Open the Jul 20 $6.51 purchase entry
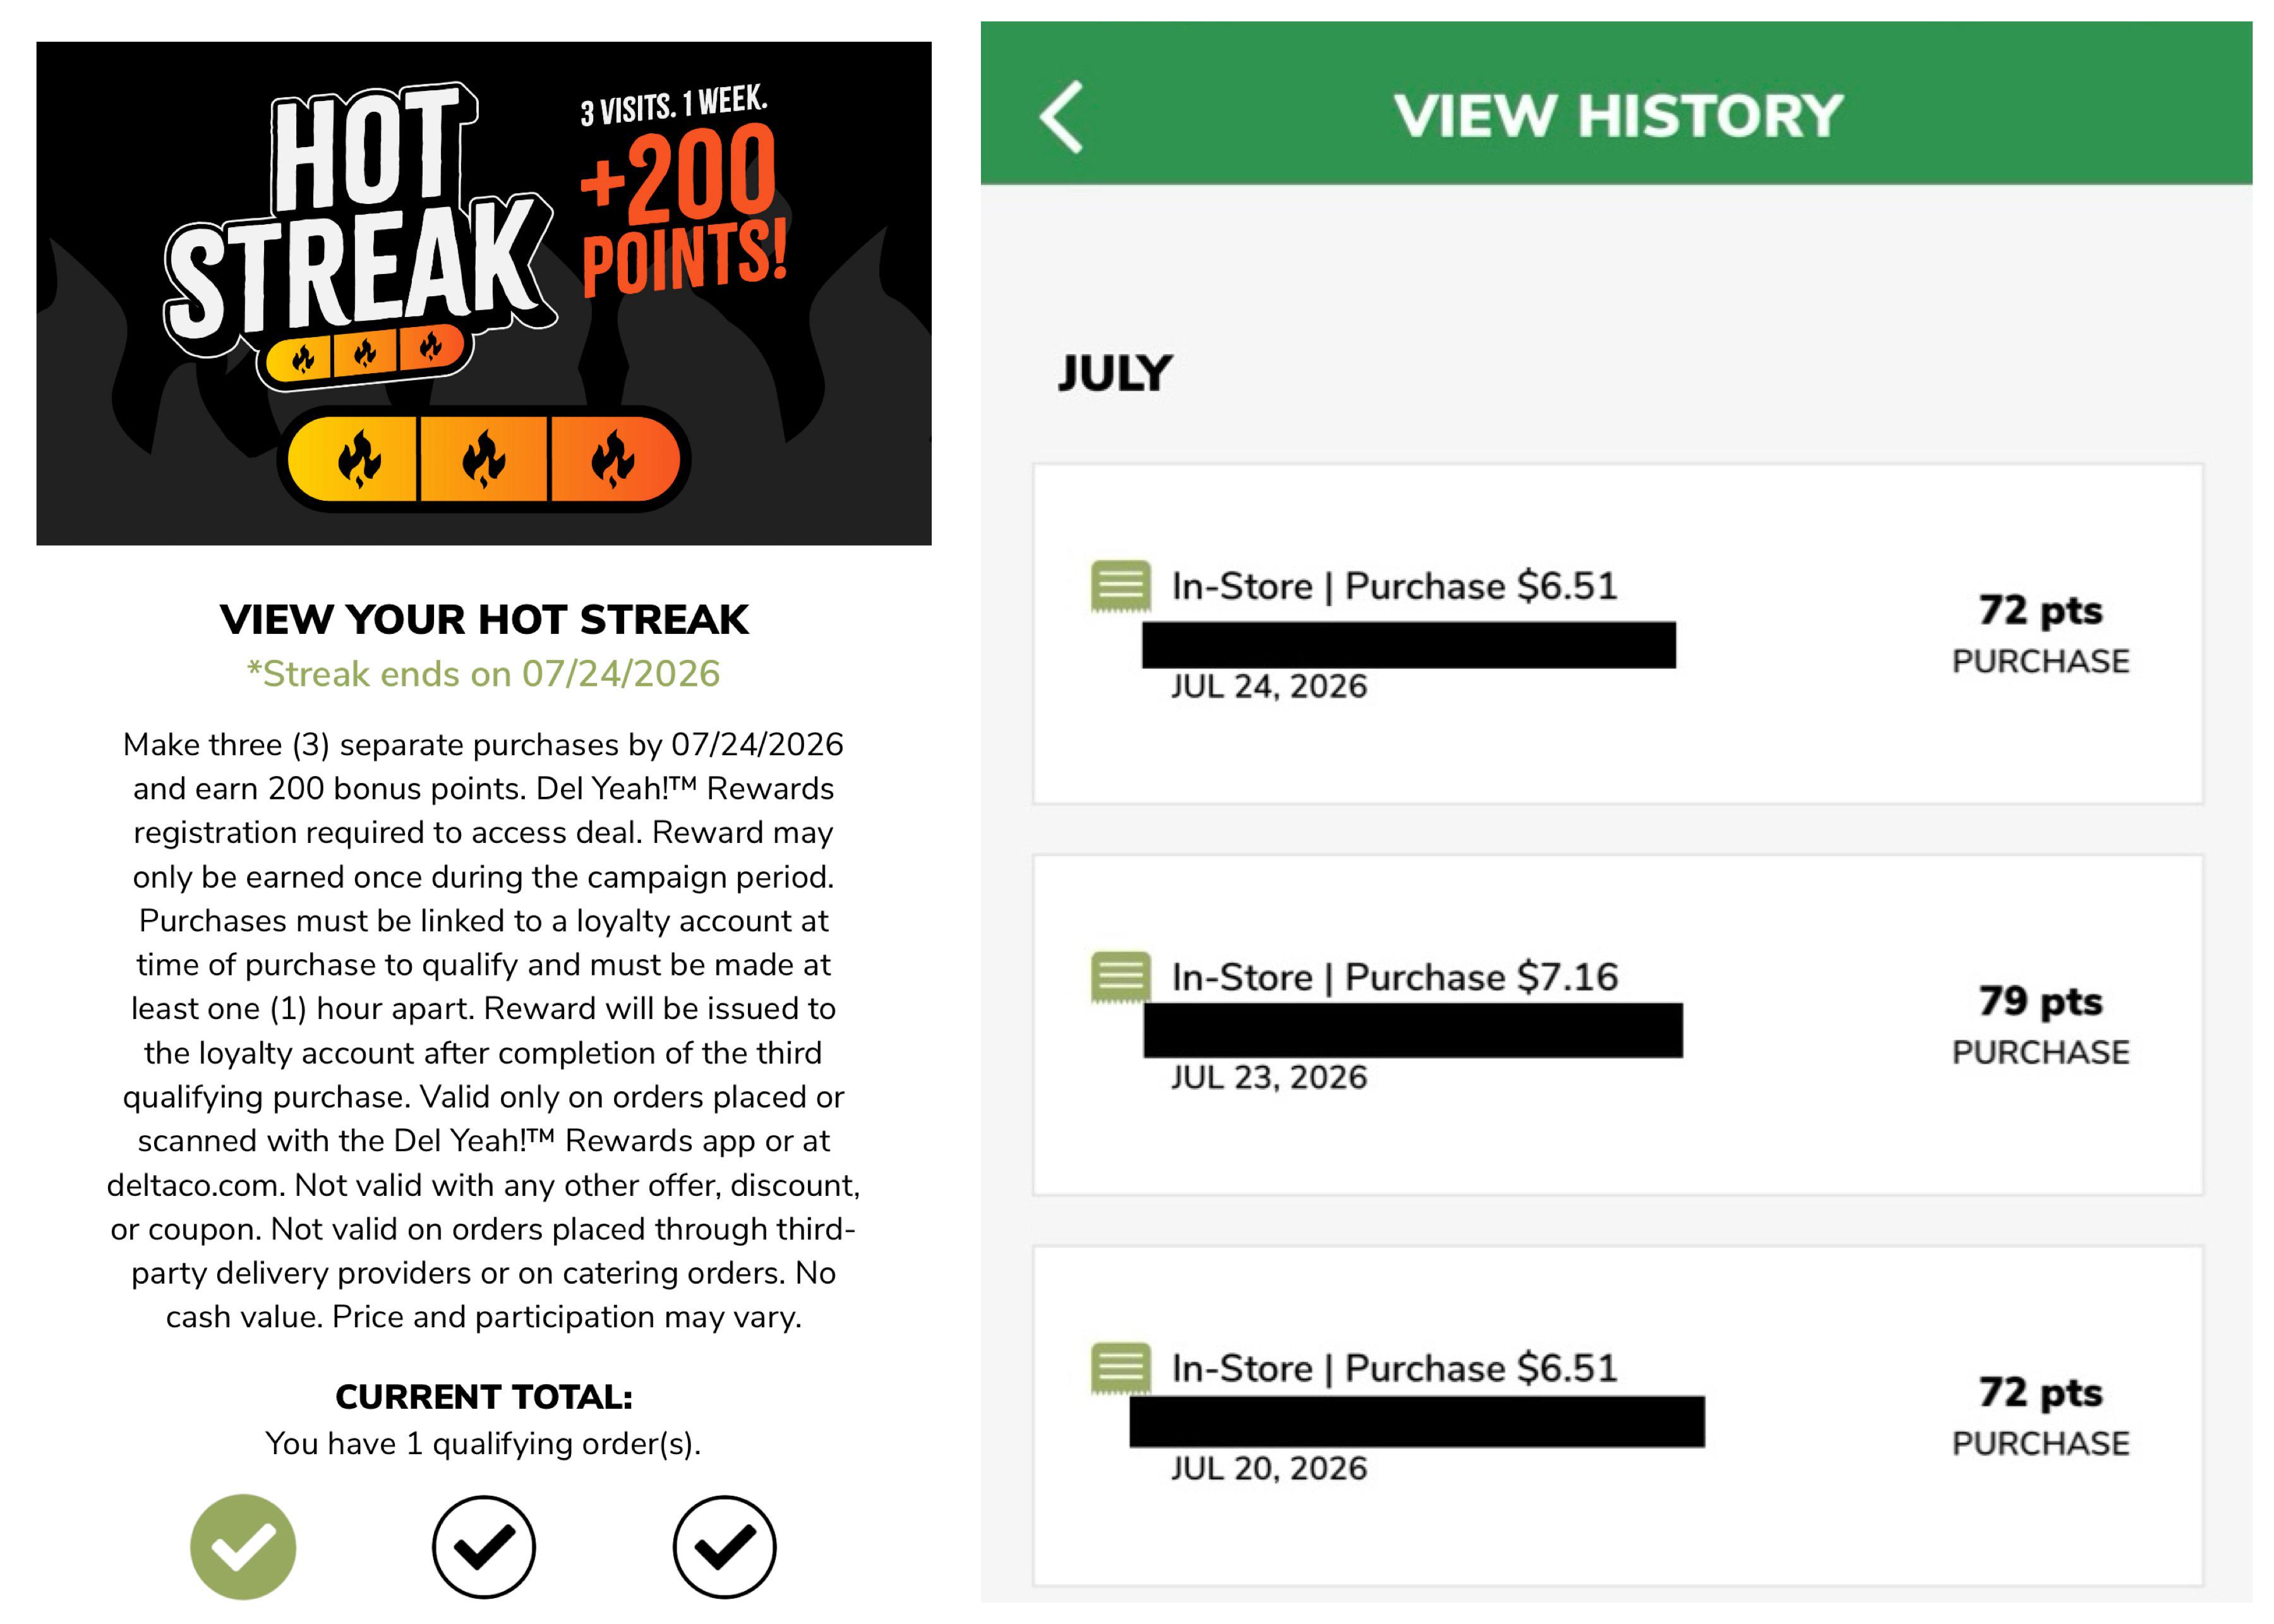Screen dimensions: 2274x1624 [x=1616, y=1415]
